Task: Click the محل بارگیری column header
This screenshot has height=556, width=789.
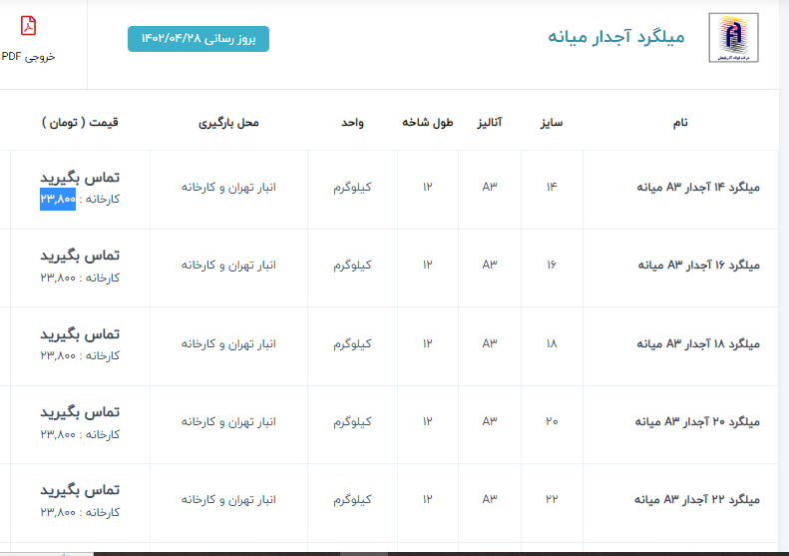Action: [228, 123]
